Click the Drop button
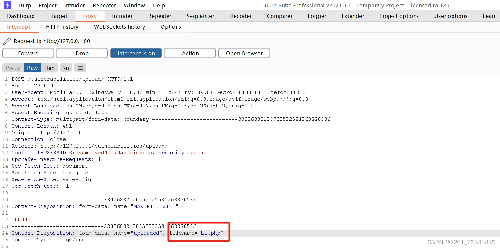This screenshot has width=500, height=248. pyautogui.click(x=82, y=53)
